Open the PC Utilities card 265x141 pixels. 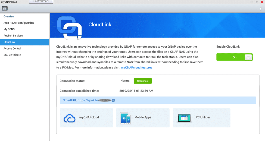click(x=201, y=118)
